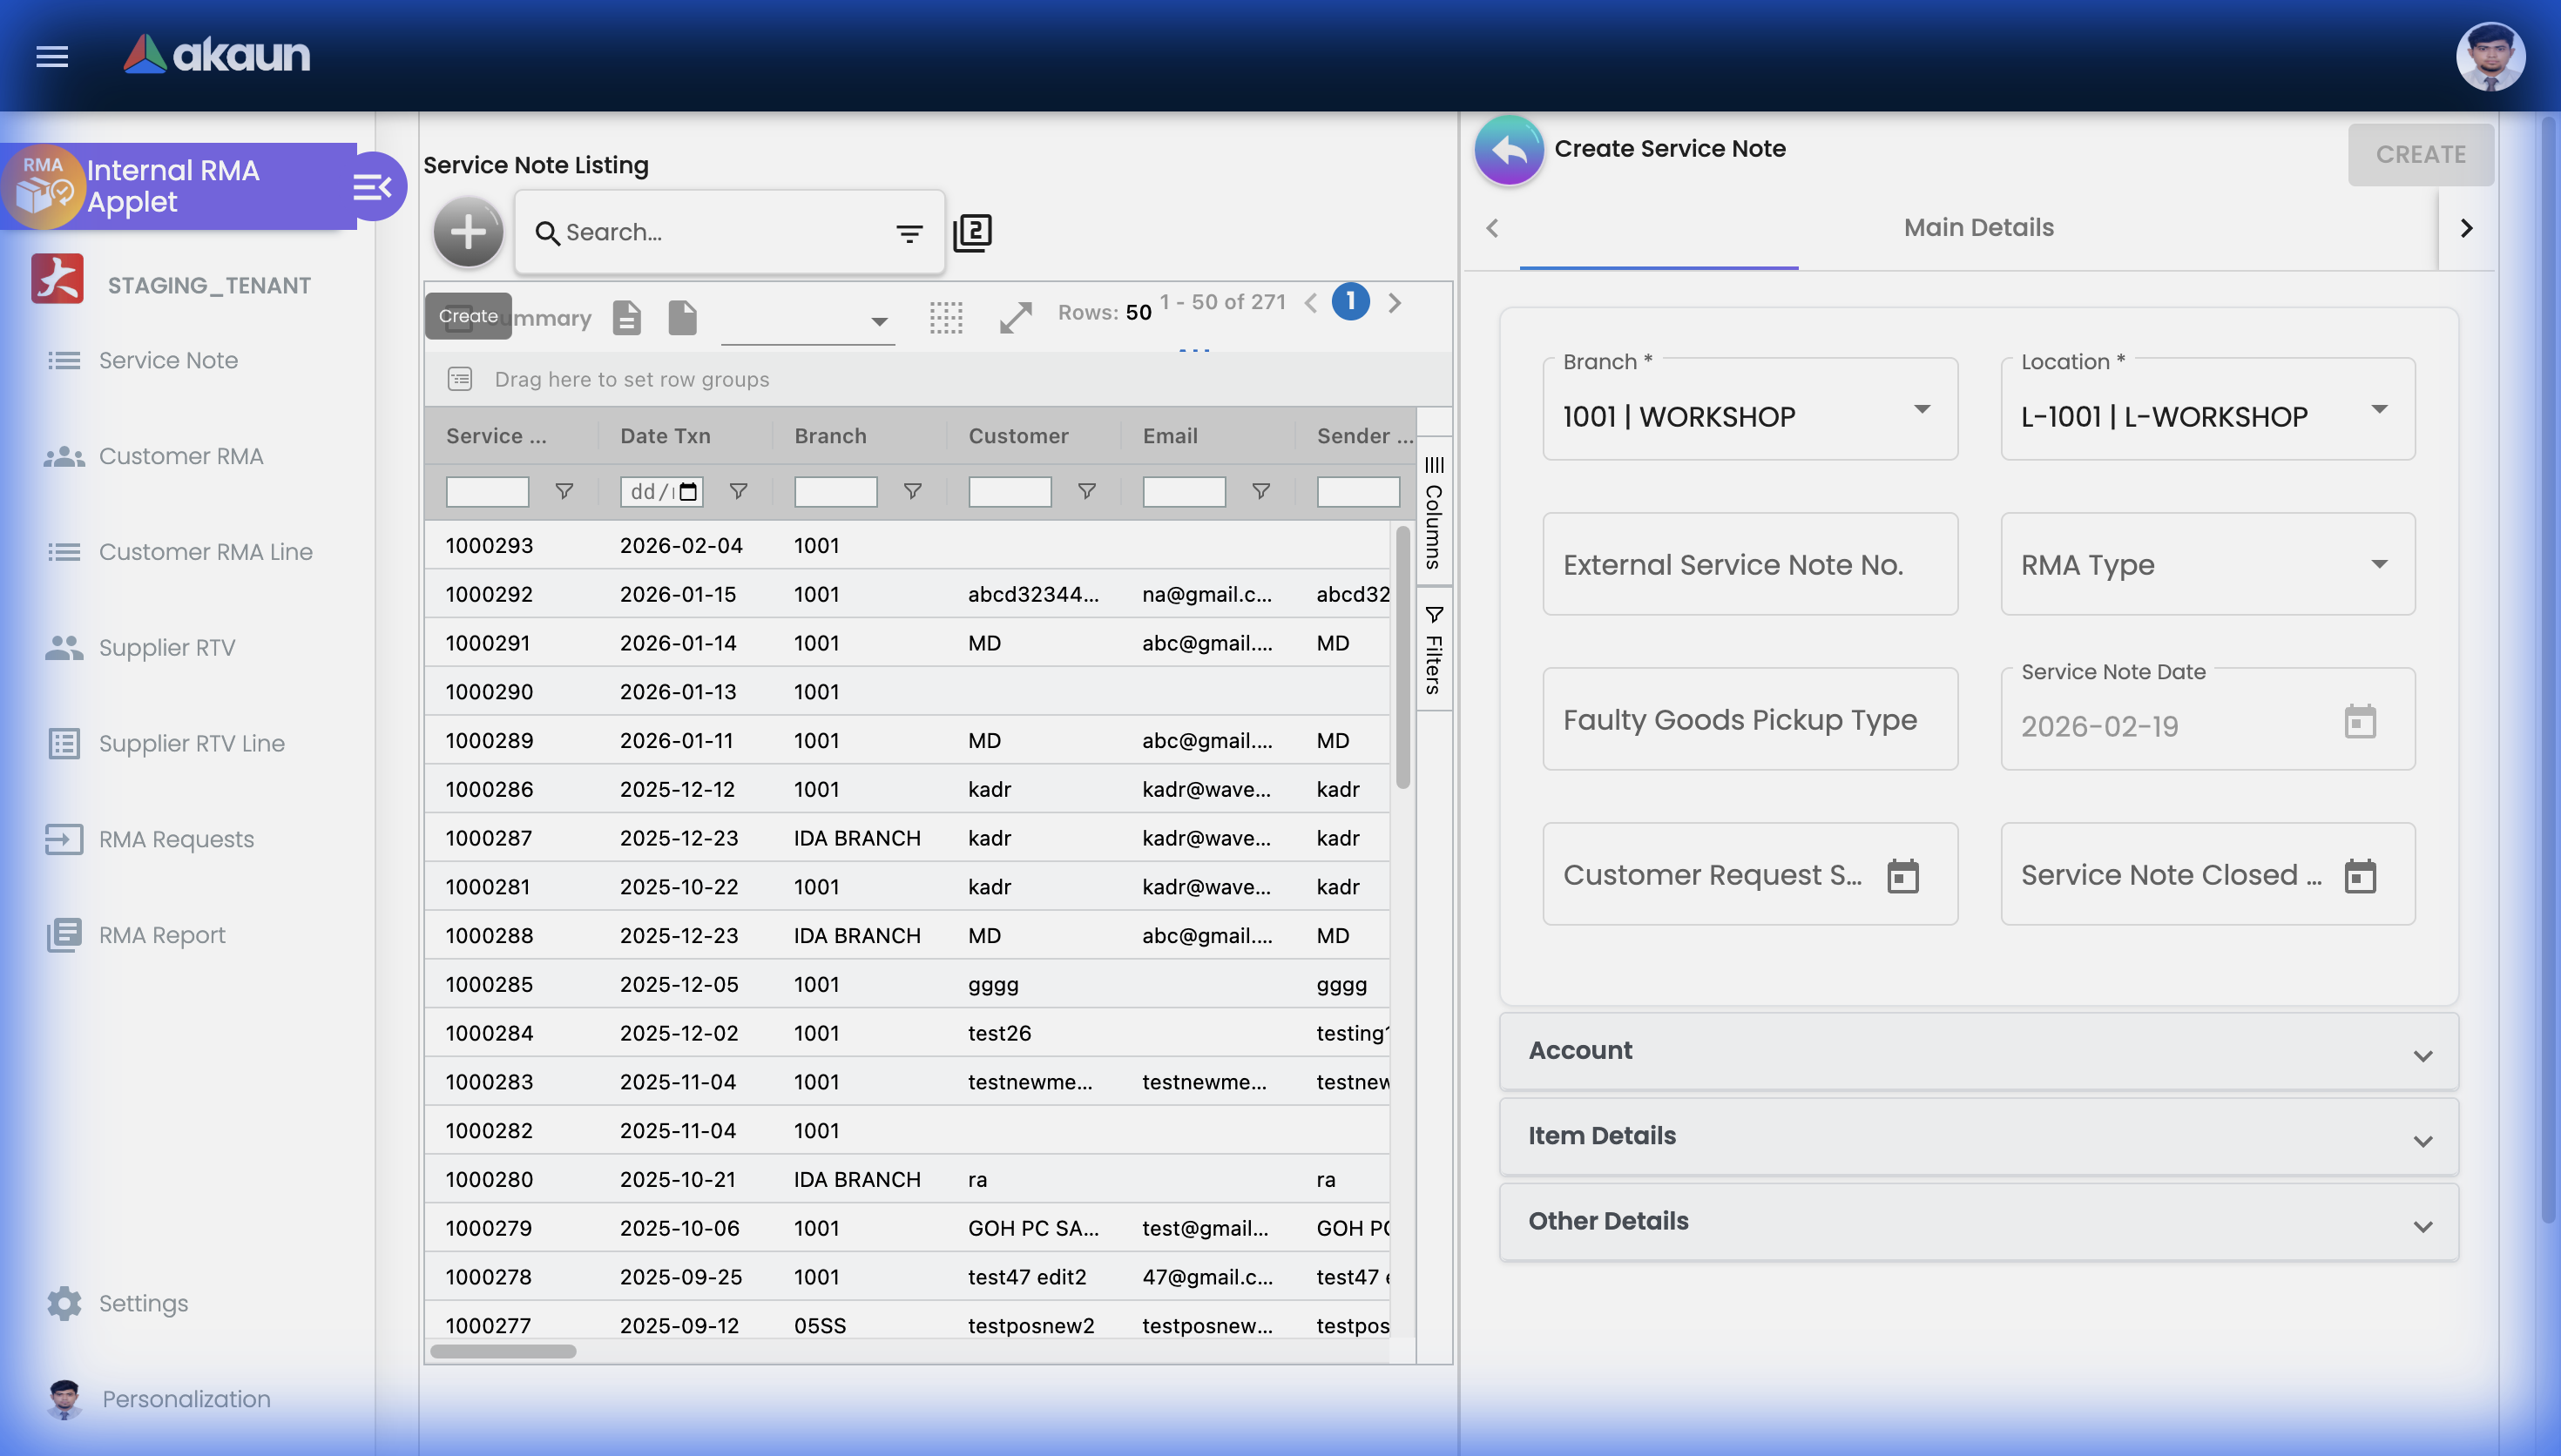Open the Internal RMA Applet menu collapse icon
Screen dimensions: 2561x1456
(x=372, y=186)
